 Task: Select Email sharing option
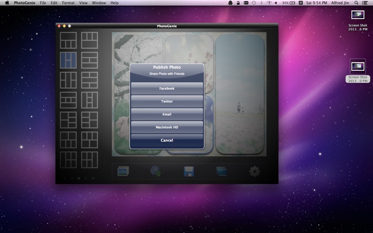coord(167,114)
